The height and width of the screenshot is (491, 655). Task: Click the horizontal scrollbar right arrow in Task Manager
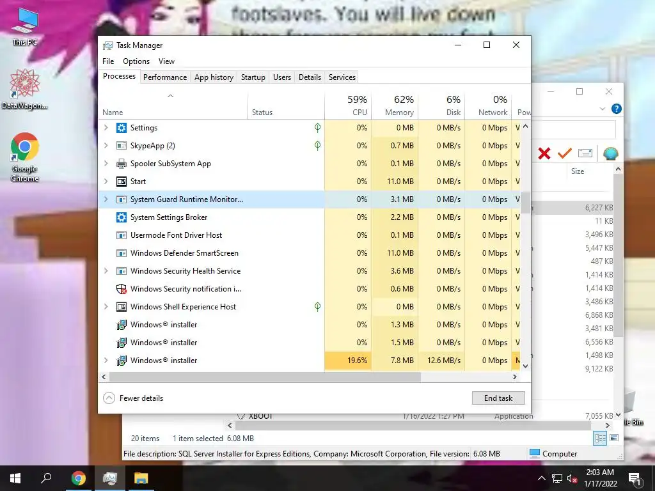[x=515, y=377]
